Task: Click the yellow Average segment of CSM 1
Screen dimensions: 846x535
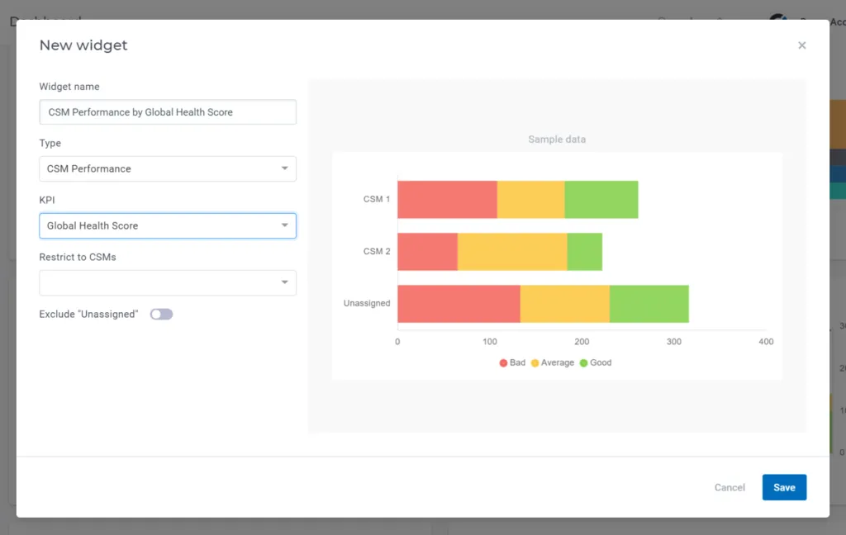Action: (x=531, y=200)
